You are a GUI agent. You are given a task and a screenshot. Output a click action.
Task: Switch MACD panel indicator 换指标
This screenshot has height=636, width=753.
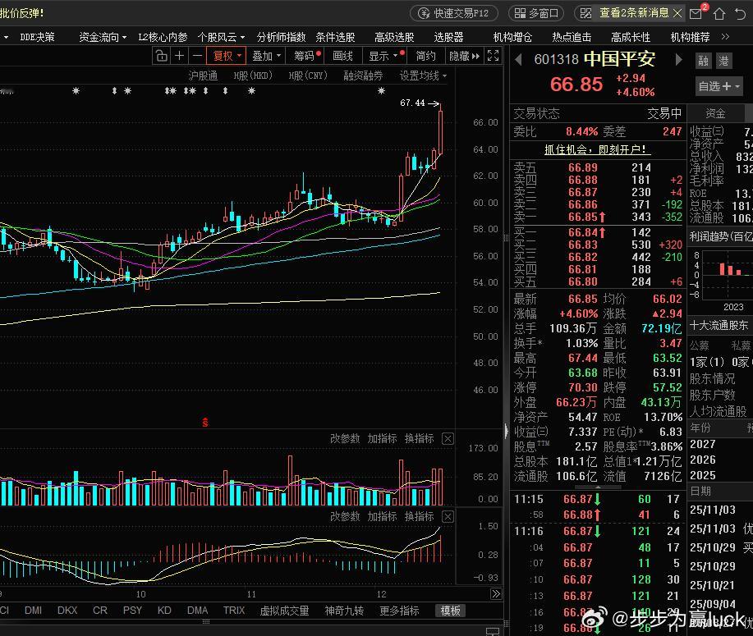[420, 516]
